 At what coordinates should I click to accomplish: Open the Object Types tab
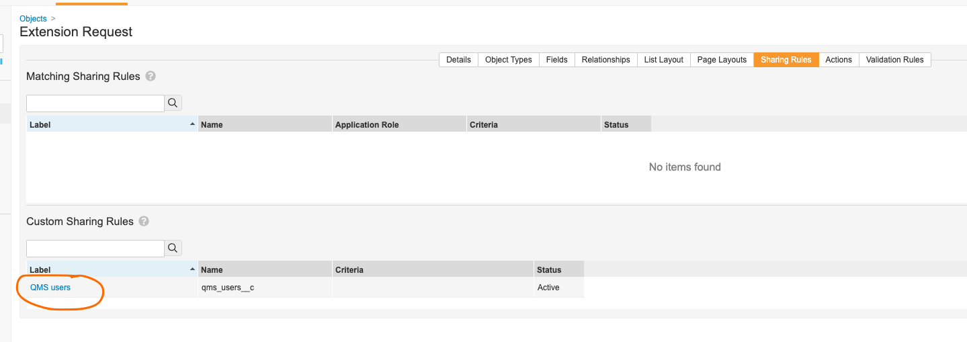click(x=508, y=60)
